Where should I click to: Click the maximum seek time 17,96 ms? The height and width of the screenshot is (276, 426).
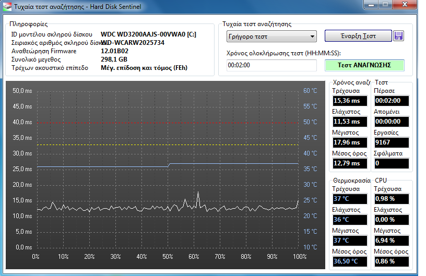350,142
